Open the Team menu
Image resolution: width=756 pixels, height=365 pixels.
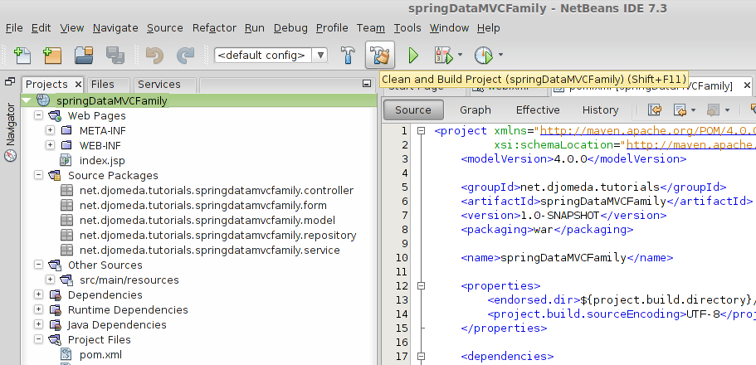click(x=371, y=28)
